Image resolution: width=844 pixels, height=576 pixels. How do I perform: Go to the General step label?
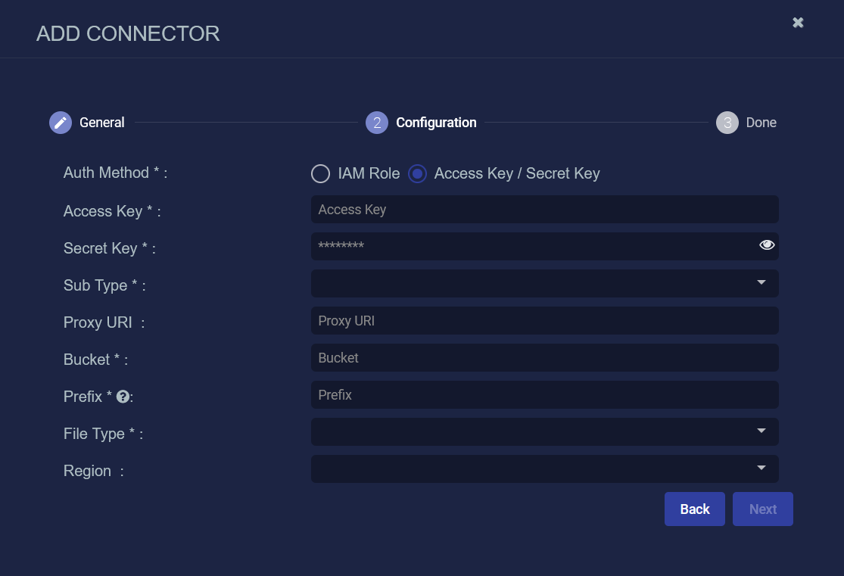pos(101,123)
